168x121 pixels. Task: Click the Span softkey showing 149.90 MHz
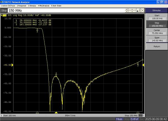click(157, 39)
